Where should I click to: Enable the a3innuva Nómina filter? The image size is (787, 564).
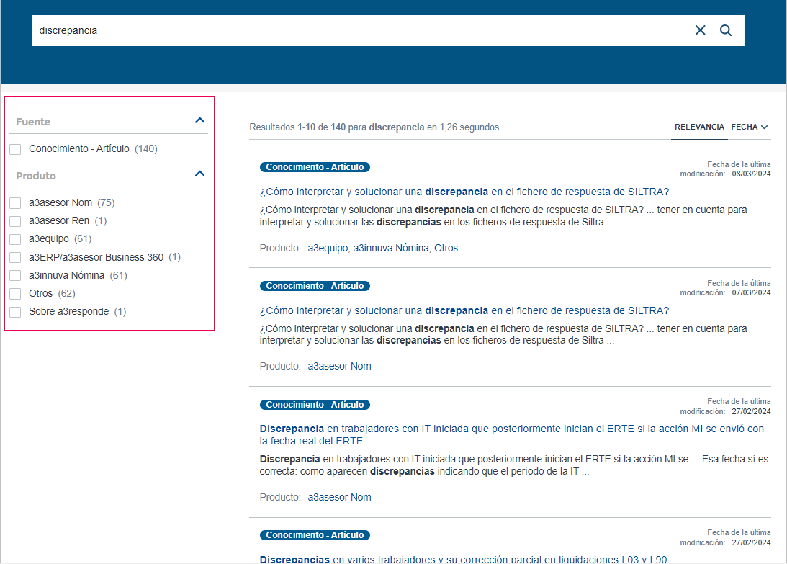[15, 274]
